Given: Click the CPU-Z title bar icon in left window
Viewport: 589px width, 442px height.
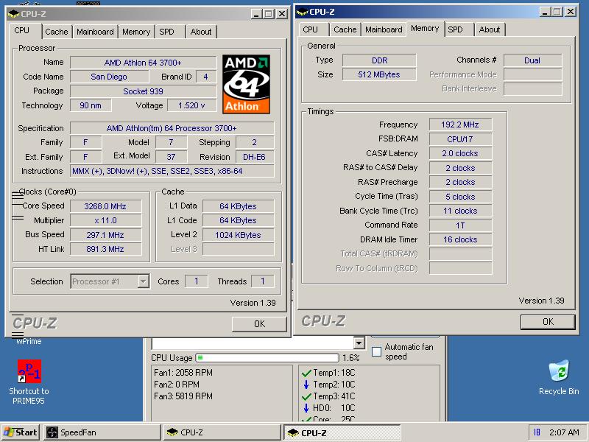Looking at the screenshot, I should point(13,14).
